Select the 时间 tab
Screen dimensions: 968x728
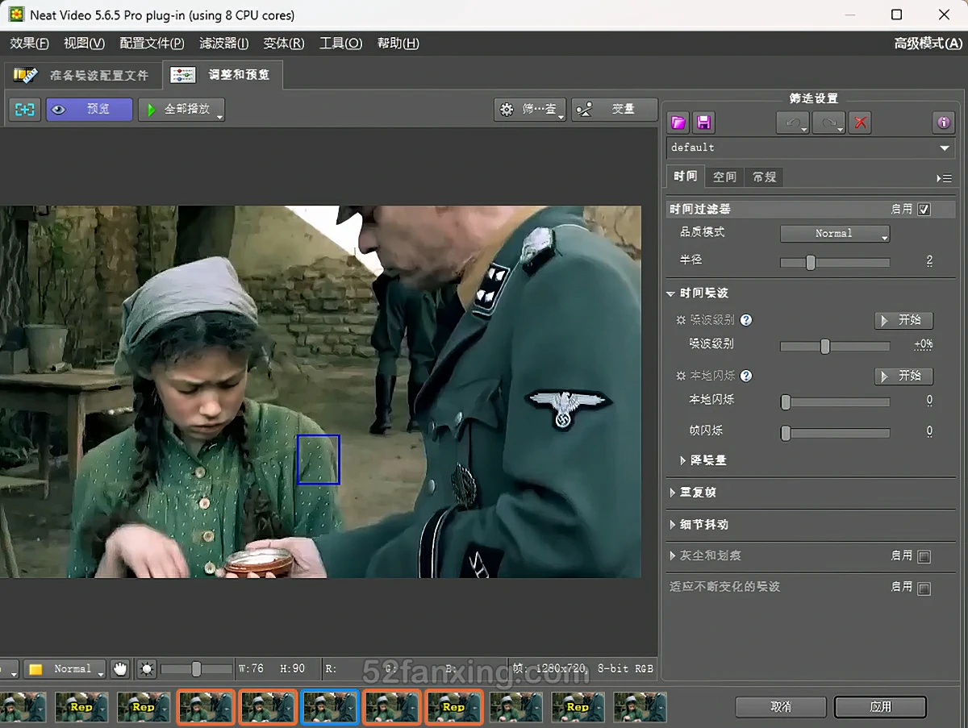(685, 177)
